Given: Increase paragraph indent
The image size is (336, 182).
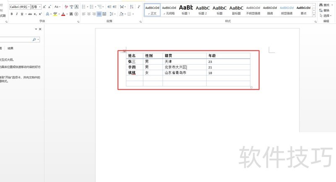Looking at the screenshot, I should coord(115,7).
